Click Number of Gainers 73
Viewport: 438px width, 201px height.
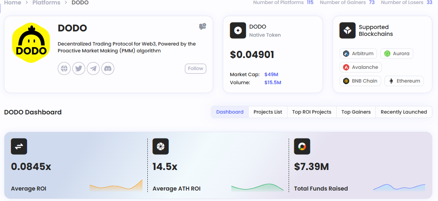click(347, 2)
